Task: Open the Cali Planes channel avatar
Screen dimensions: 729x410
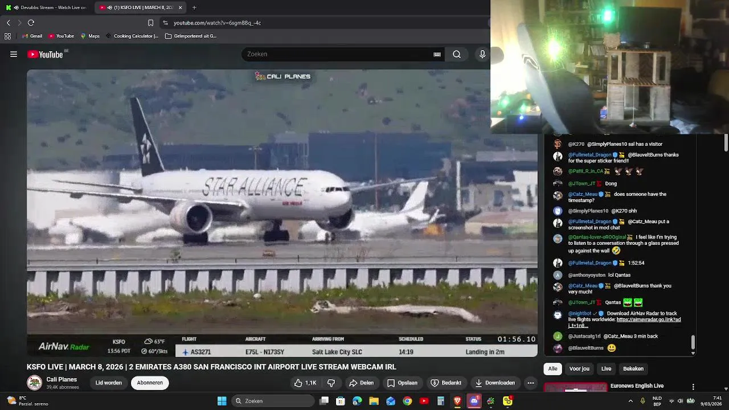Action: 35,383
